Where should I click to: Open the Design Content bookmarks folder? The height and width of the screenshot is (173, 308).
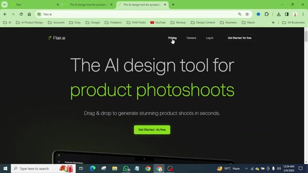coord(203,23)
